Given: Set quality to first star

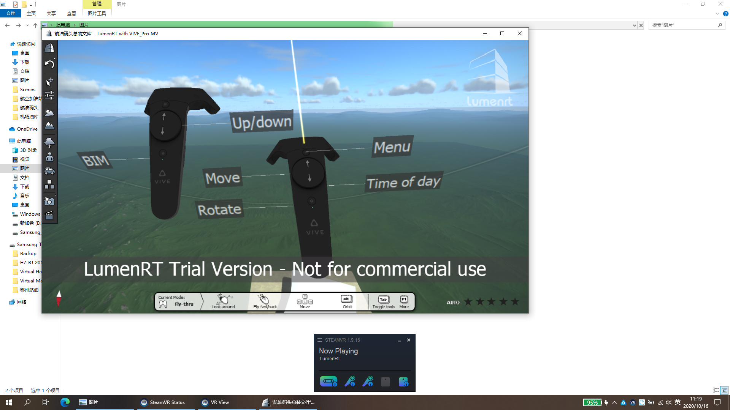Looking at the screenshot, I should 468,302.
